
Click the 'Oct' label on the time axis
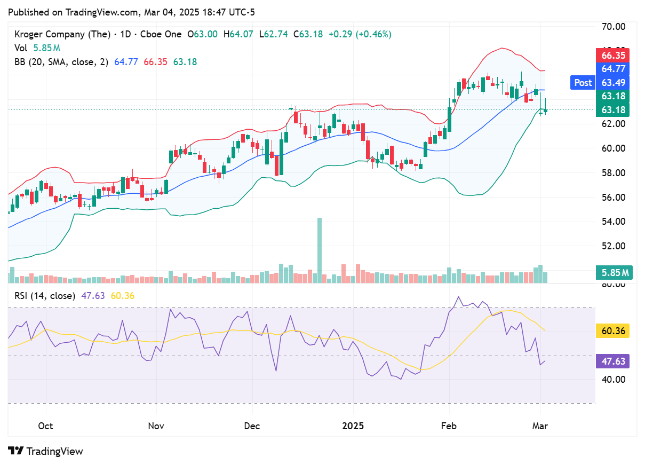point(45,427)
